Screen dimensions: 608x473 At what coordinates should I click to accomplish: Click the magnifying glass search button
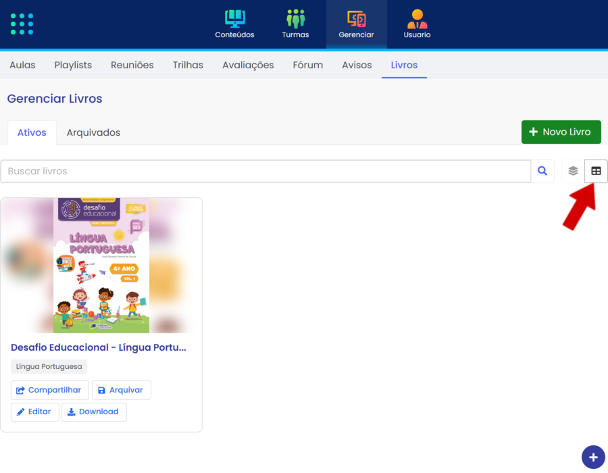tap(542, 172)
